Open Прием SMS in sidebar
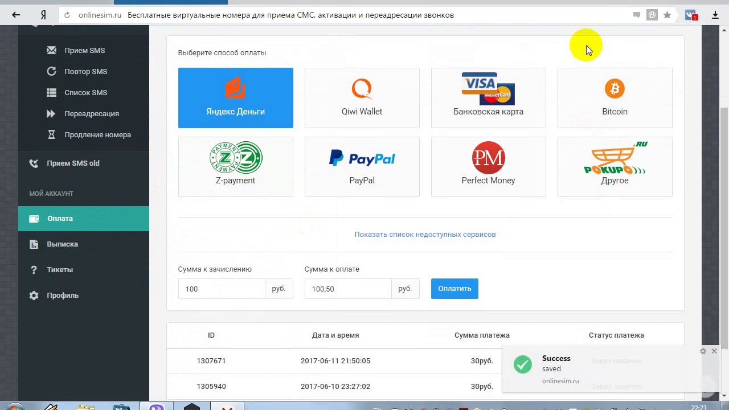The width and height of the screenshot is (729, 410). 84,50
